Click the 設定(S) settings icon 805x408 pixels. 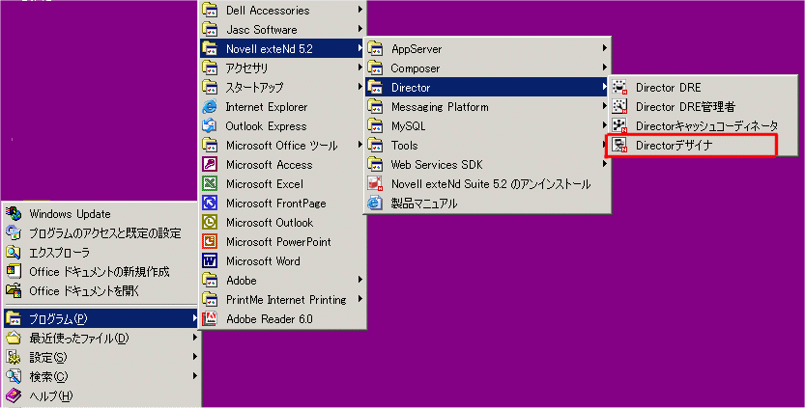(x=14, y=357)
